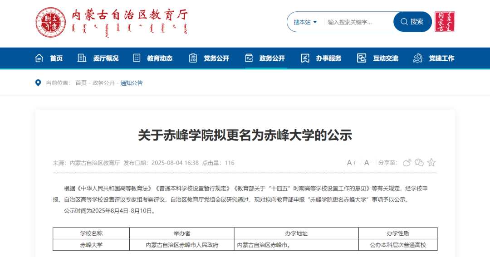Select the 党务公开 navigation item
This screenshot has height=257, width=490.
[209, 58]
